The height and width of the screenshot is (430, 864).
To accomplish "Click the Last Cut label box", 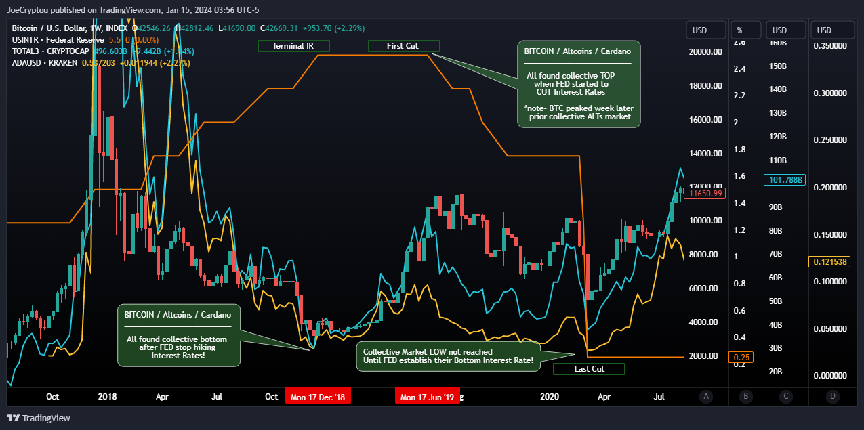I will [x=589, y=369].
